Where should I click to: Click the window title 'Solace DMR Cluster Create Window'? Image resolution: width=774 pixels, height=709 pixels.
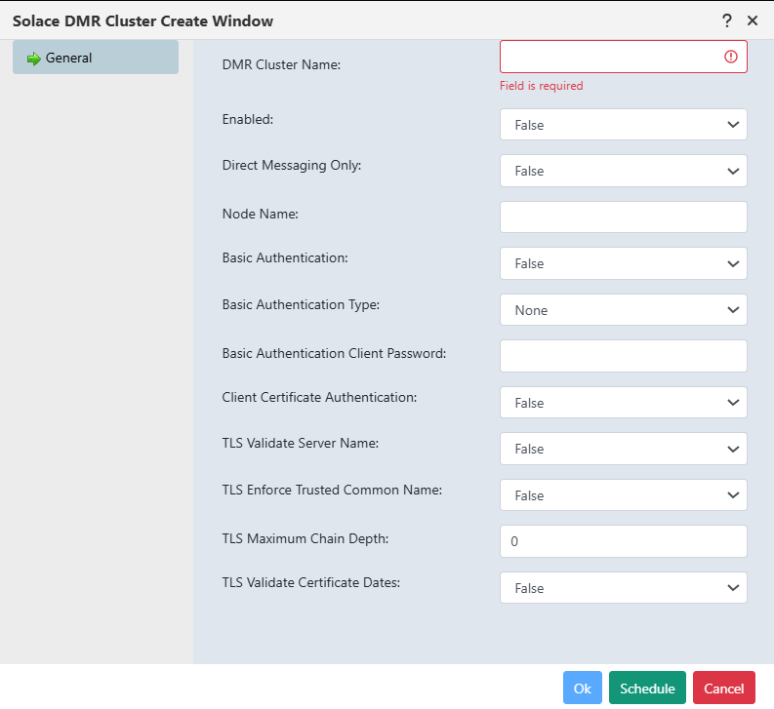click(x=143, y=20)
